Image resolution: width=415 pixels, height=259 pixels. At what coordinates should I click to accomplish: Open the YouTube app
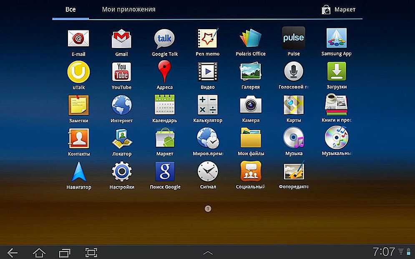coord(121,72)
